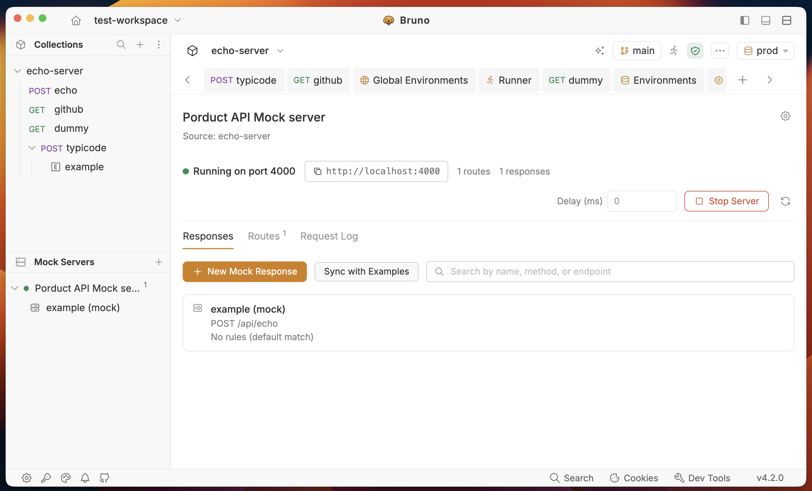Select the Routes tab

266,236
